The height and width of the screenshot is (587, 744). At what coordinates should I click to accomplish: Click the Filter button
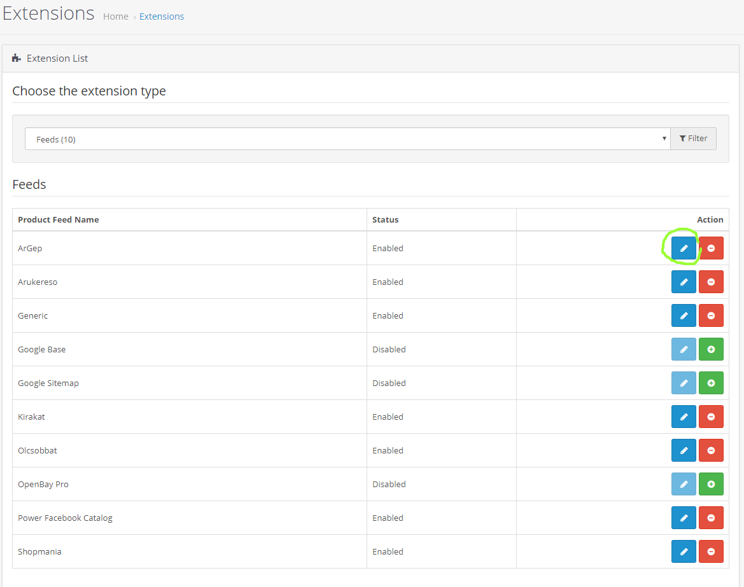point(693,139)
